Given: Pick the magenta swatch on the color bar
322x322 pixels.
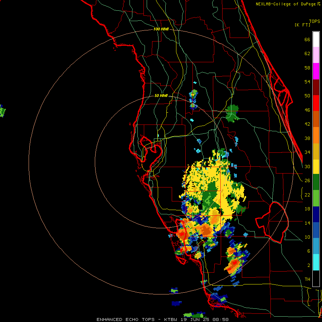Looking at the screenshot, I should pos(316,71).
